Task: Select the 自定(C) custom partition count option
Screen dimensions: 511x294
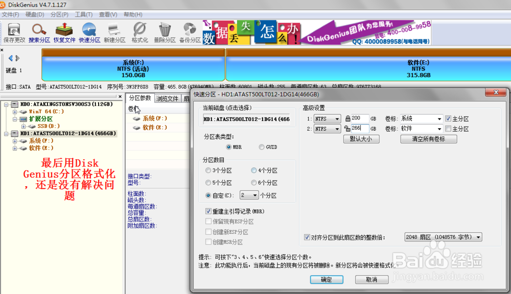Action: pyautogui.click(x=208, y=195)
